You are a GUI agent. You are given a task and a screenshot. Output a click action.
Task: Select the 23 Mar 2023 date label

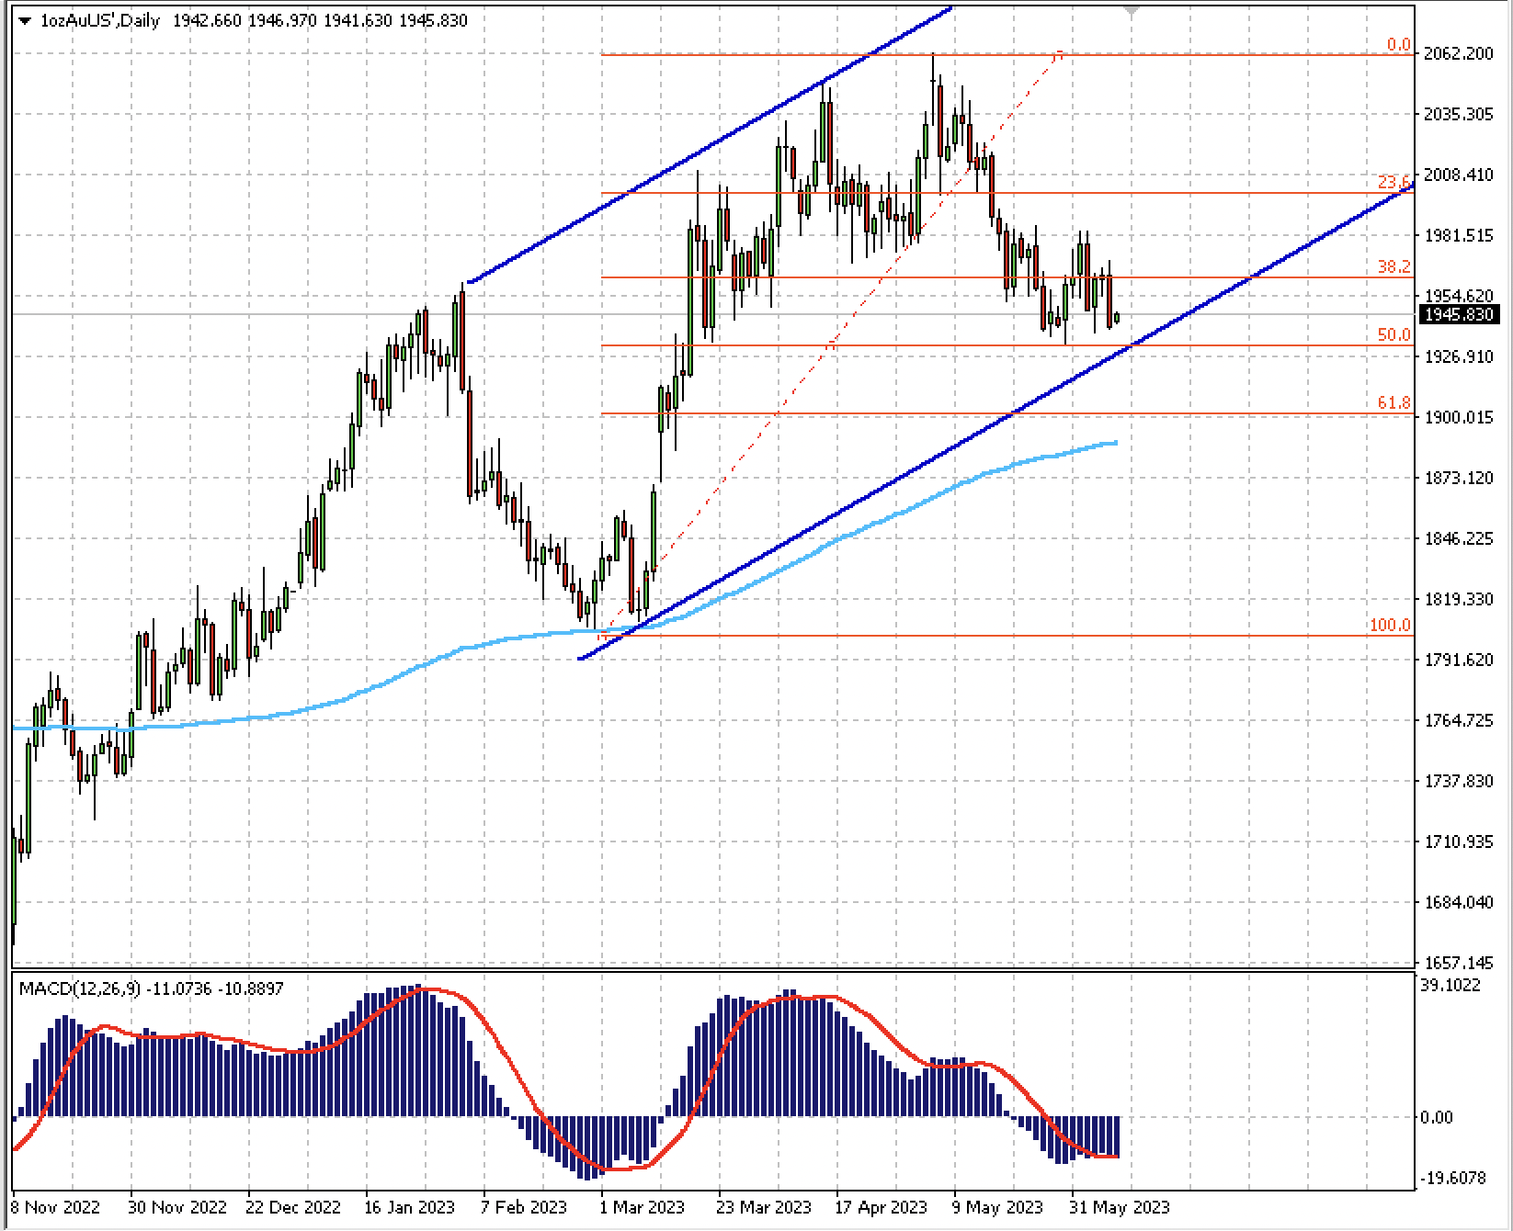click(x=764, y=1207)
